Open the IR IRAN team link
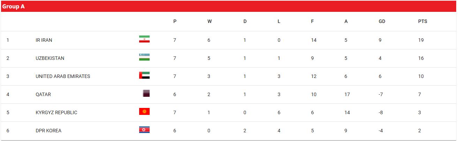This screenshot has height=141, width=459. [x=44, y=40]
